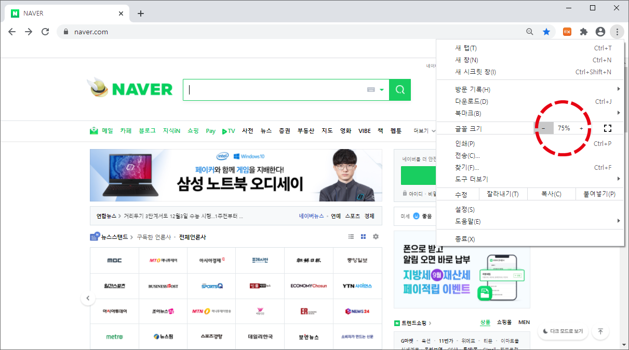629x350 pixels.
Task: Click 잘라내기(T) cut button
Action: click(x=502, y=194)
